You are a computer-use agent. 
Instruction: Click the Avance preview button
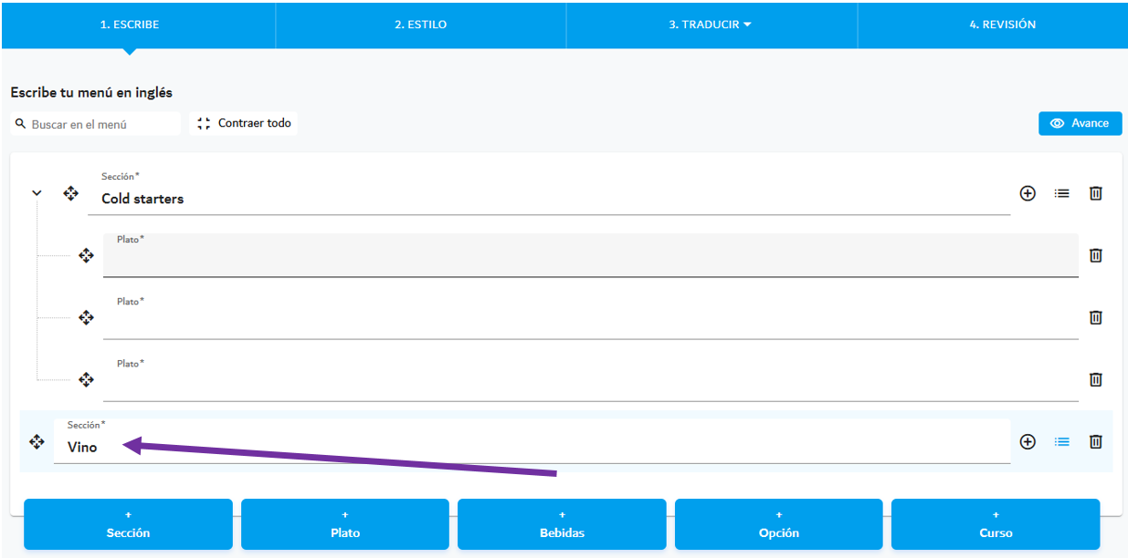pyautogui.click(x=1080, y=123)
